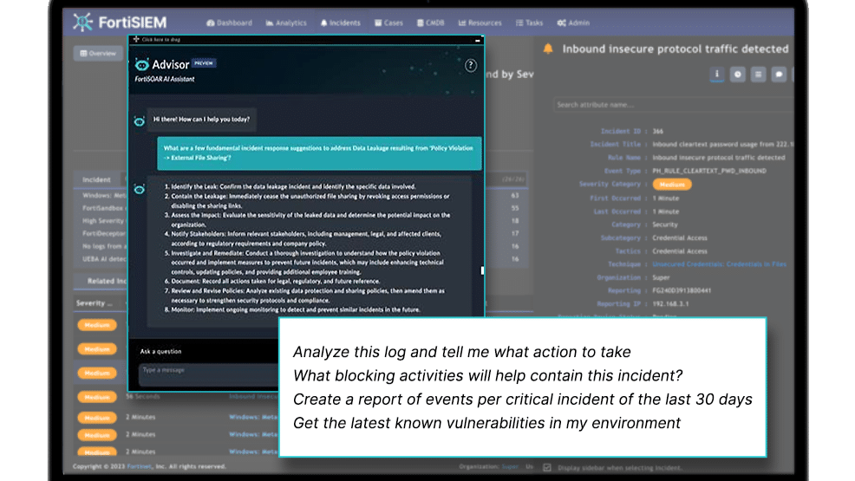
Task: Minimize the Advisor panel
Action: (477, 41)
